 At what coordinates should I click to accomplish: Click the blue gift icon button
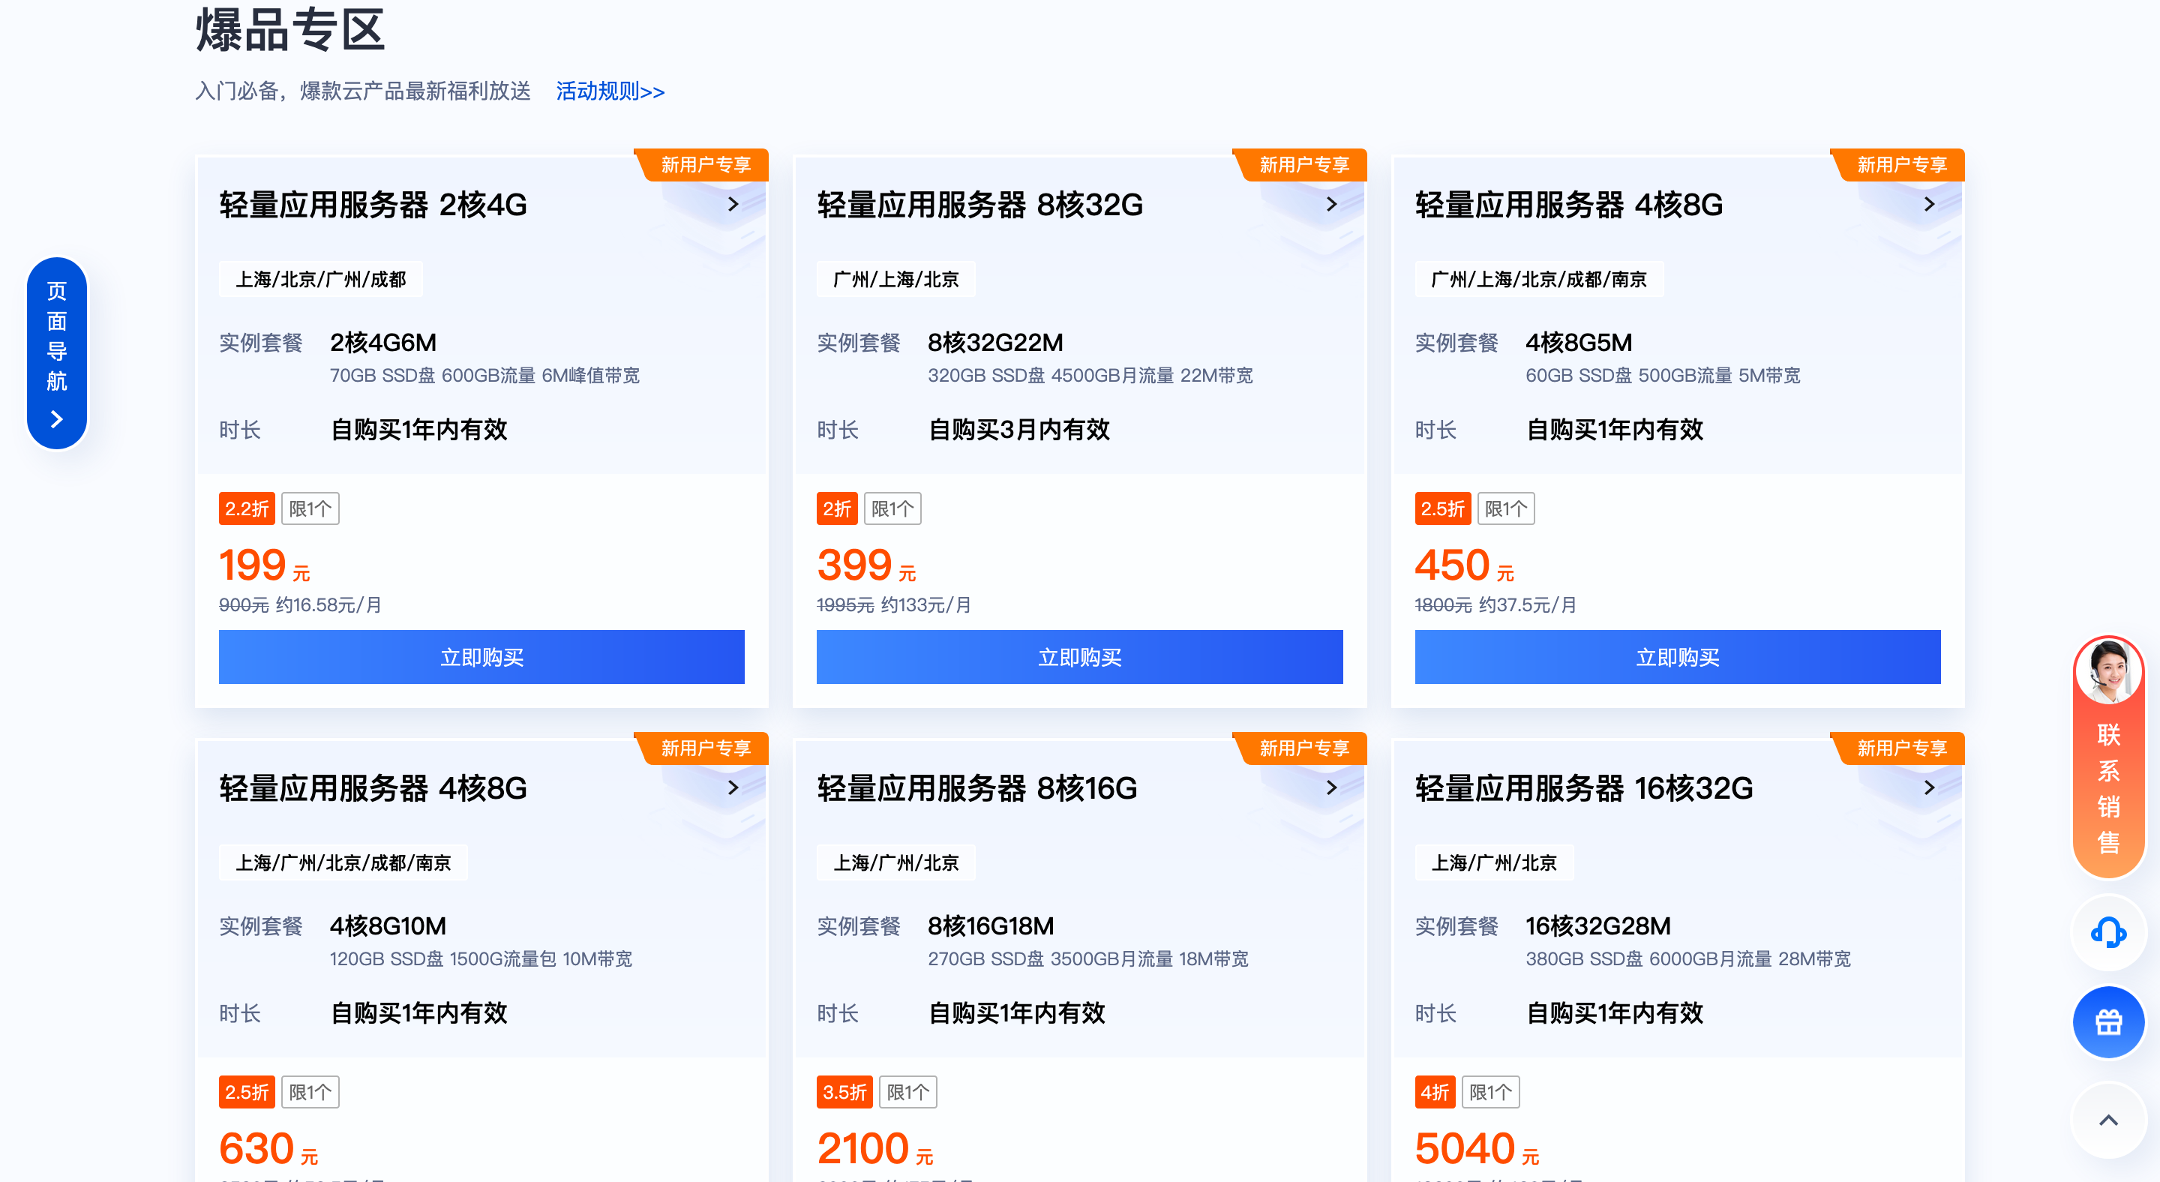[2108, 1022]
